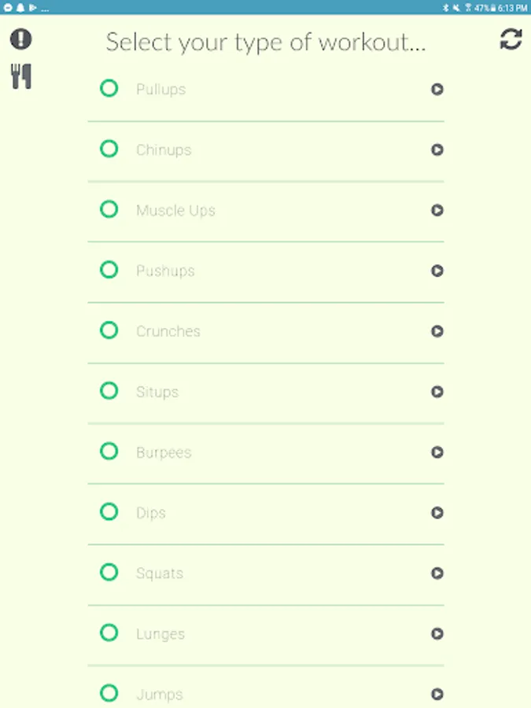Tap the Chinups workout label
This screenshot has height=708, width=531.
point(164,150)
